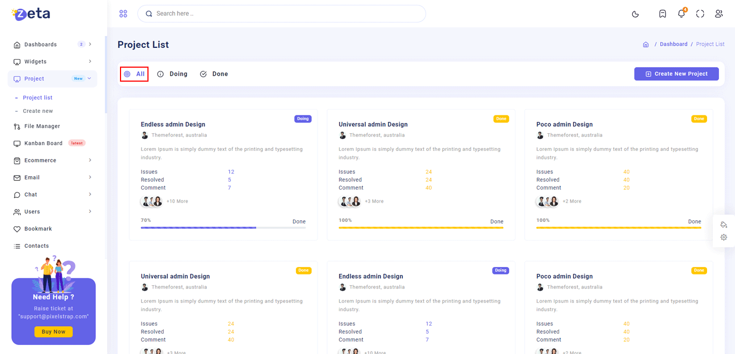Open the bookmarks icon in header
Image resolution: width=735 pixels, height=354 pixels.
pyautogui.click(x=662, y=14)
